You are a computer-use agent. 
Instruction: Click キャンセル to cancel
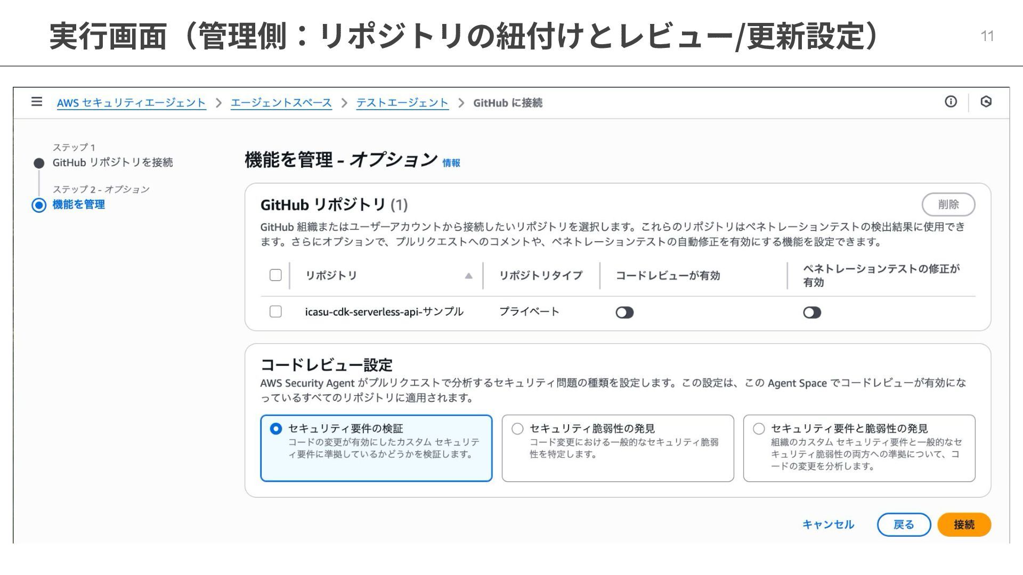coord(828,524)
